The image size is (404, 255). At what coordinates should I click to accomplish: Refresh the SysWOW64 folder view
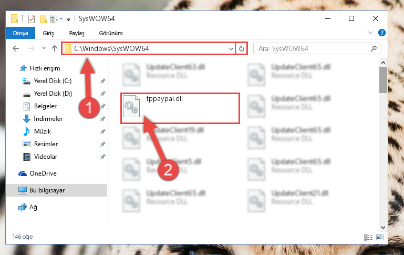click(242, 48)
